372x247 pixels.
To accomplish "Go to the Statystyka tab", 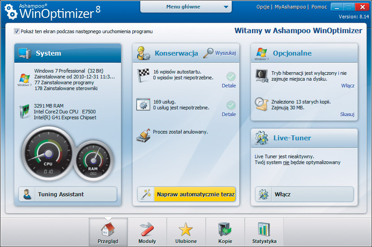I will pos(264,233).
